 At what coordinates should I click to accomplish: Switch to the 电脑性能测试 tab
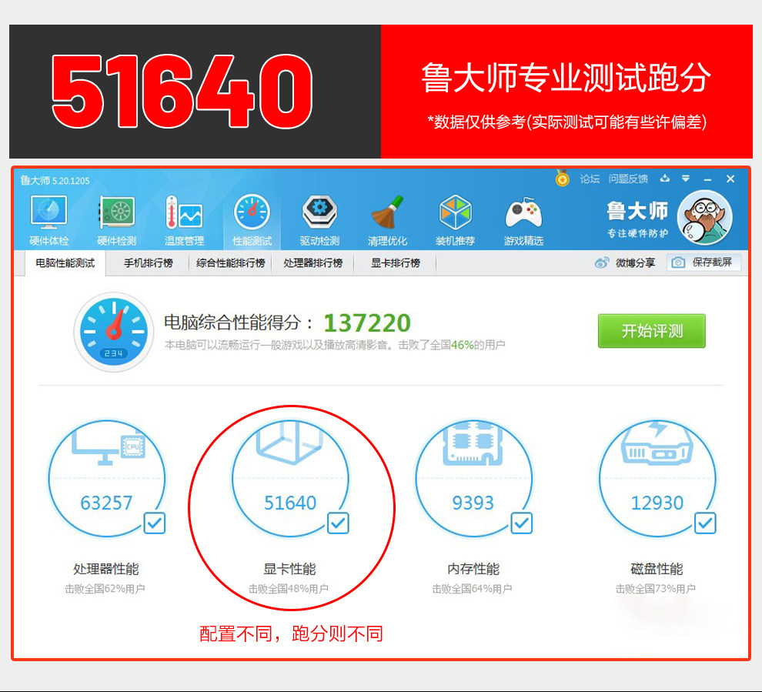(x=65, y=263)
